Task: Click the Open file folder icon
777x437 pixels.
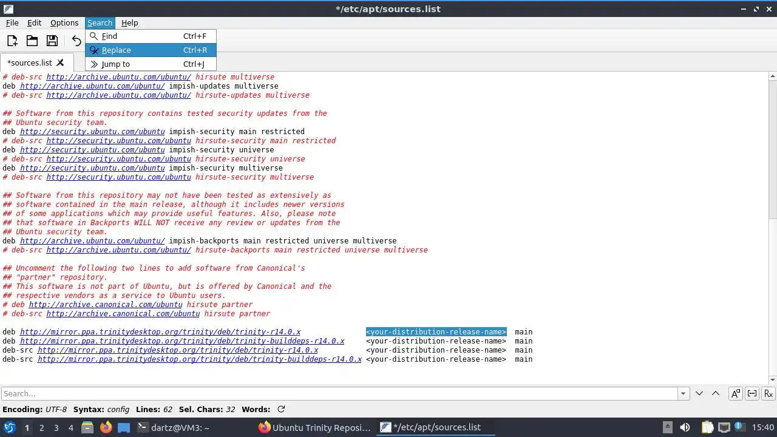Action: click(x=32, y=41)
